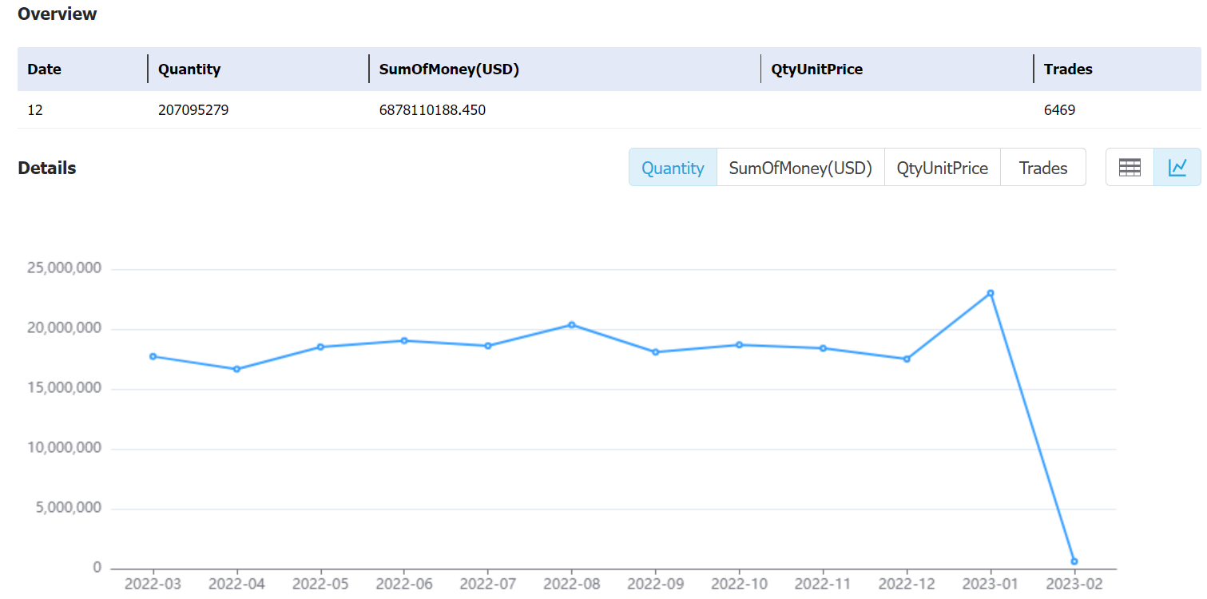1207x599 pixels.
Task: Click the 2022-11 data point
Action: pos(824,348)
